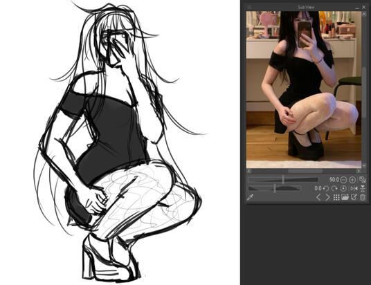Viewport: 371px width, 285px height.
Task: Flip the reference image horizontally
Action: click(x=354, y=189)
